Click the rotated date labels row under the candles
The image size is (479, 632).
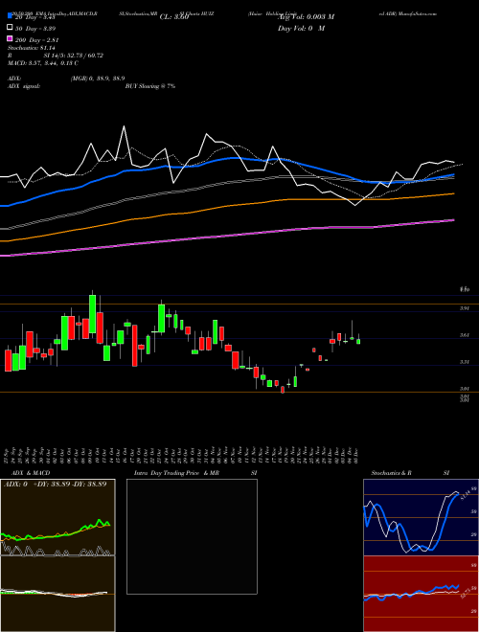coord(181,455)
